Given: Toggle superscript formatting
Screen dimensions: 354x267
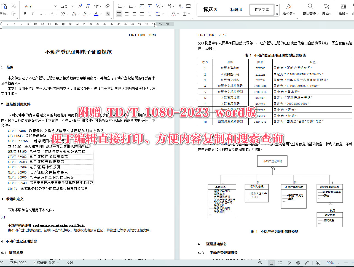Looking at the screenshot, I should [x=63, y=14].
